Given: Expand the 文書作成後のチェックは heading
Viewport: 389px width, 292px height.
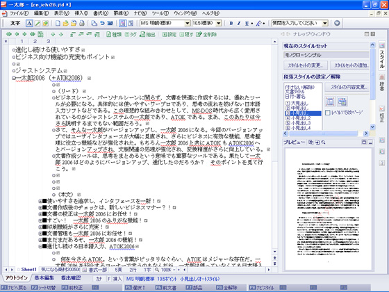Looking at the screenshot, I should pyautogui.click(x=40, y=208).
